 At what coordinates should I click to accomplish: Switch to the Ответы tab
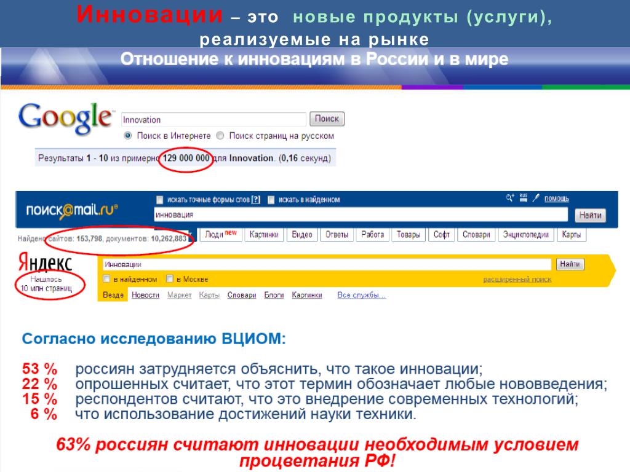pyautogui.click(x=337, y=235)
